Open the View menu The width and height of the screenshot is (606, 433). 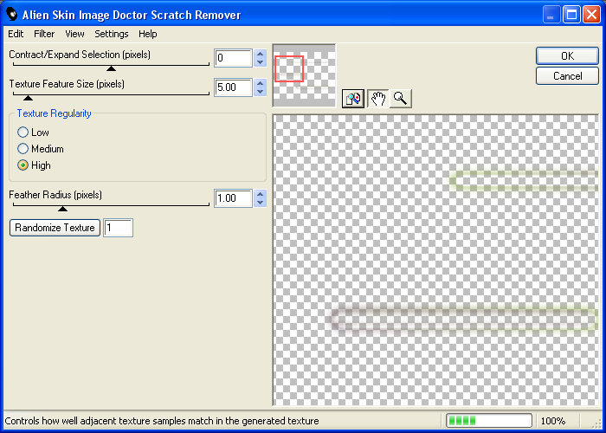click(x=74, y=34)
